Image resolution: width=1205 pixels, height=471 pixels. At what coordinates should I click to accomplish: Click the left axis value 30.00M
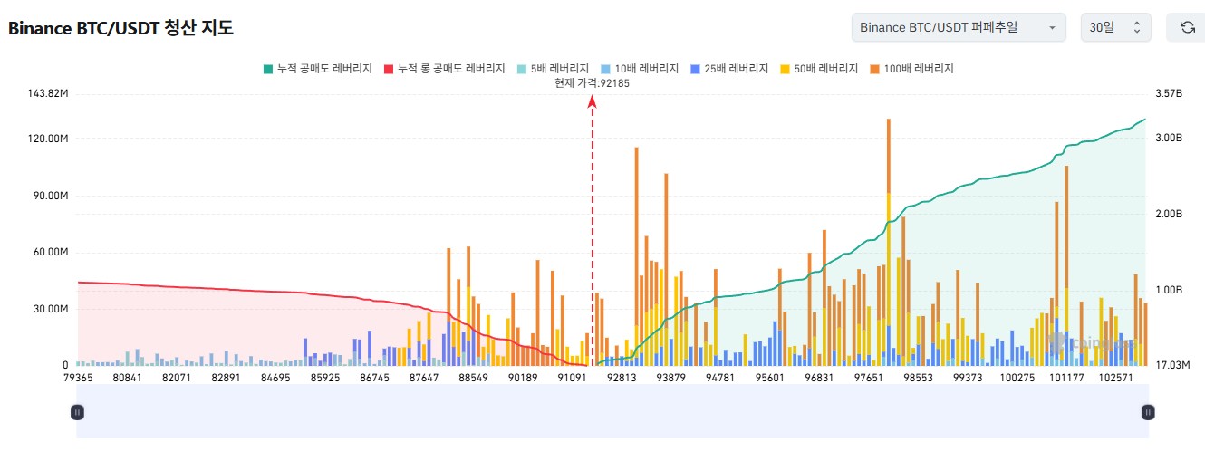coord(52,309)
